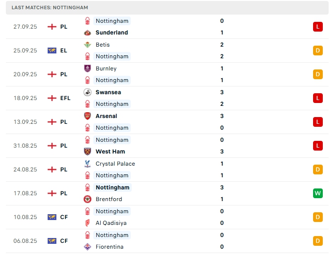This screenshot has height=255, width=333.
Task: Click the Arsenal club crest icon
Action: pyautogui.click(x=88, y=116)
